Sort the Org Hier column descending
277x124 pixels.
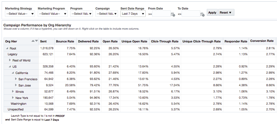point(36,41)
